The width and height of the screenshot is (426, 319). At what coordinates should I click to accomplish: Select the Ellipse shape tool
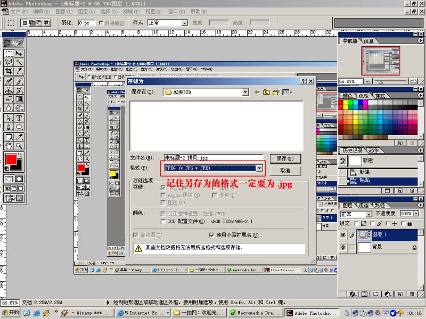[x=19, y=127]
